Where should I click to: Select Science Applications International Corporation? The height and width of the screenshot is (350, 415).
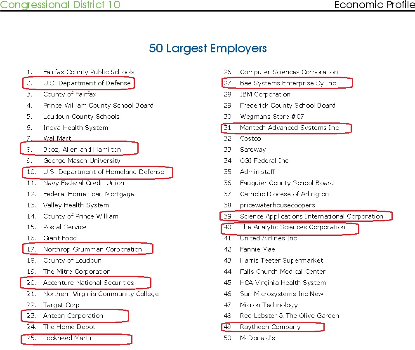[311, 216]
